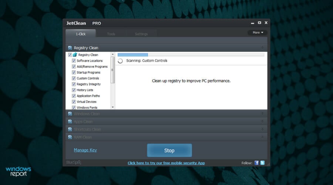Click the tree list scrollbar down arrow

112,107
